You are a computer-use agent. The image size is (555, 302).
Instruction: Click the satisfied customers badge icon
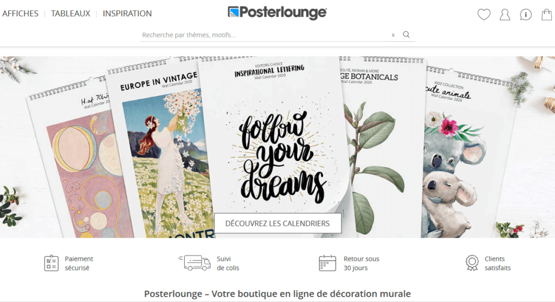tap(472, 263)
